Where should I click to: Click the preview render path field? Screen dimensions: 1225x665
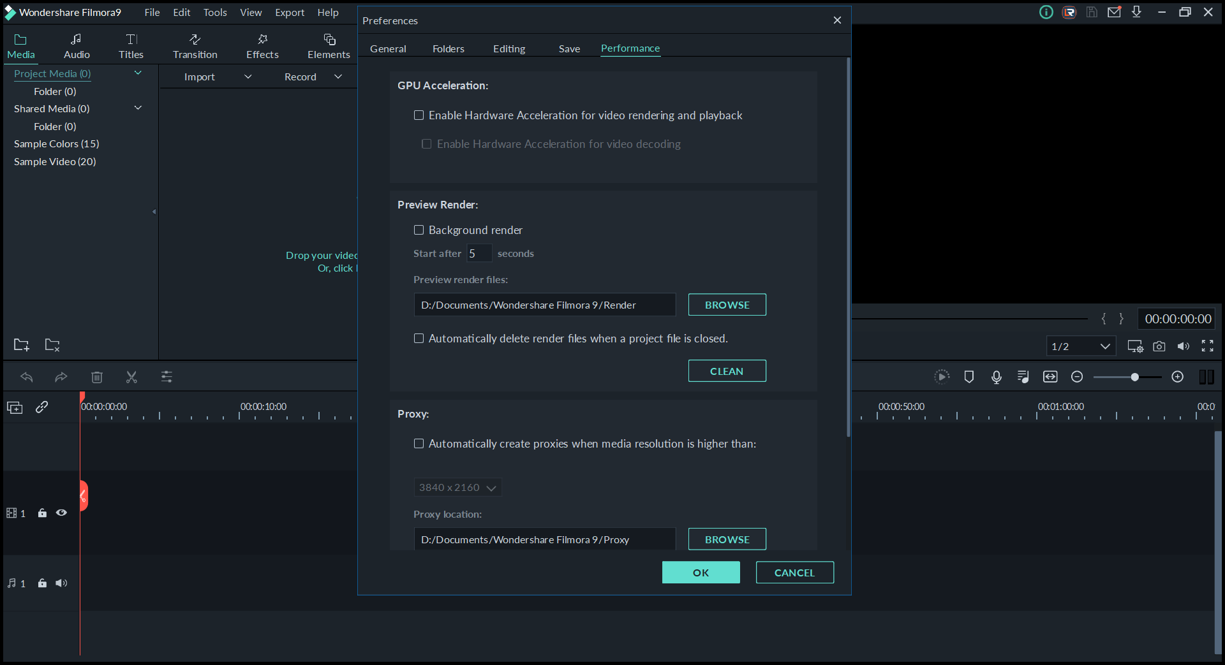coord(544,305)
